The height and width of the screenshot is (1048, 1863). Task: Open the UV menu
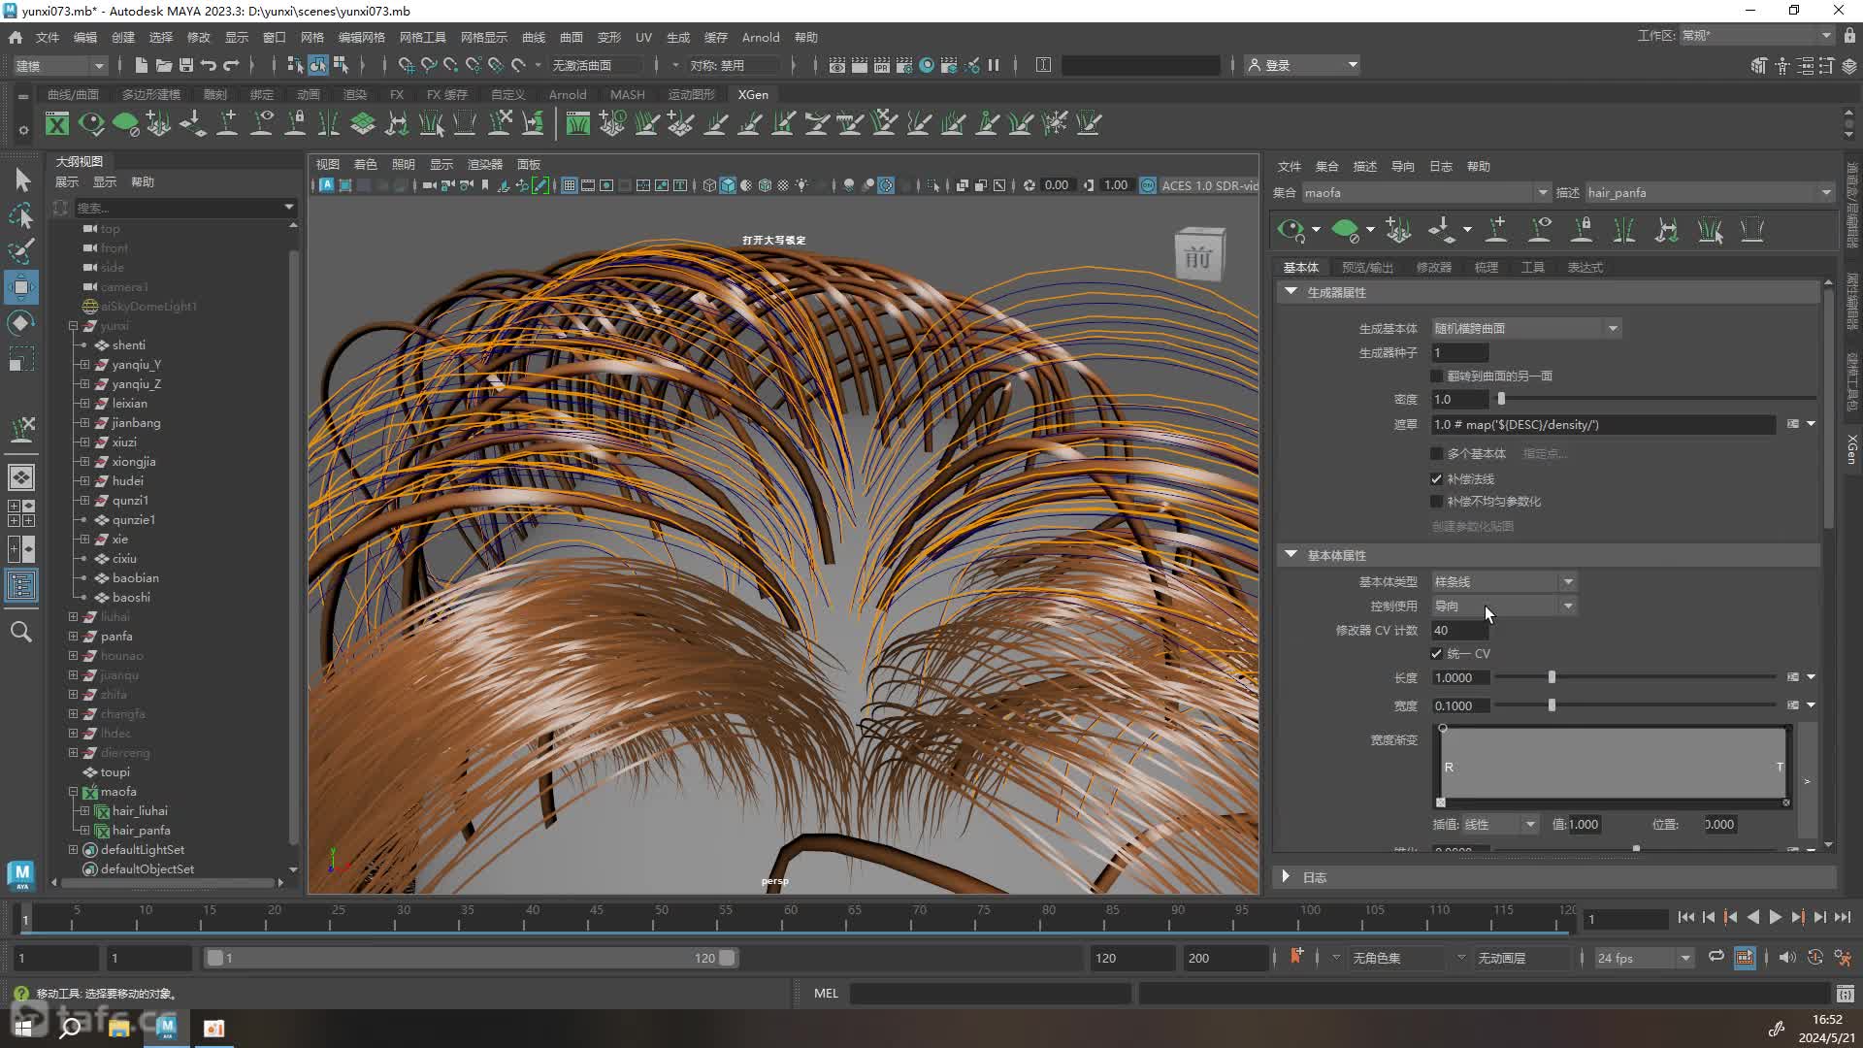[x=643, y=37]
